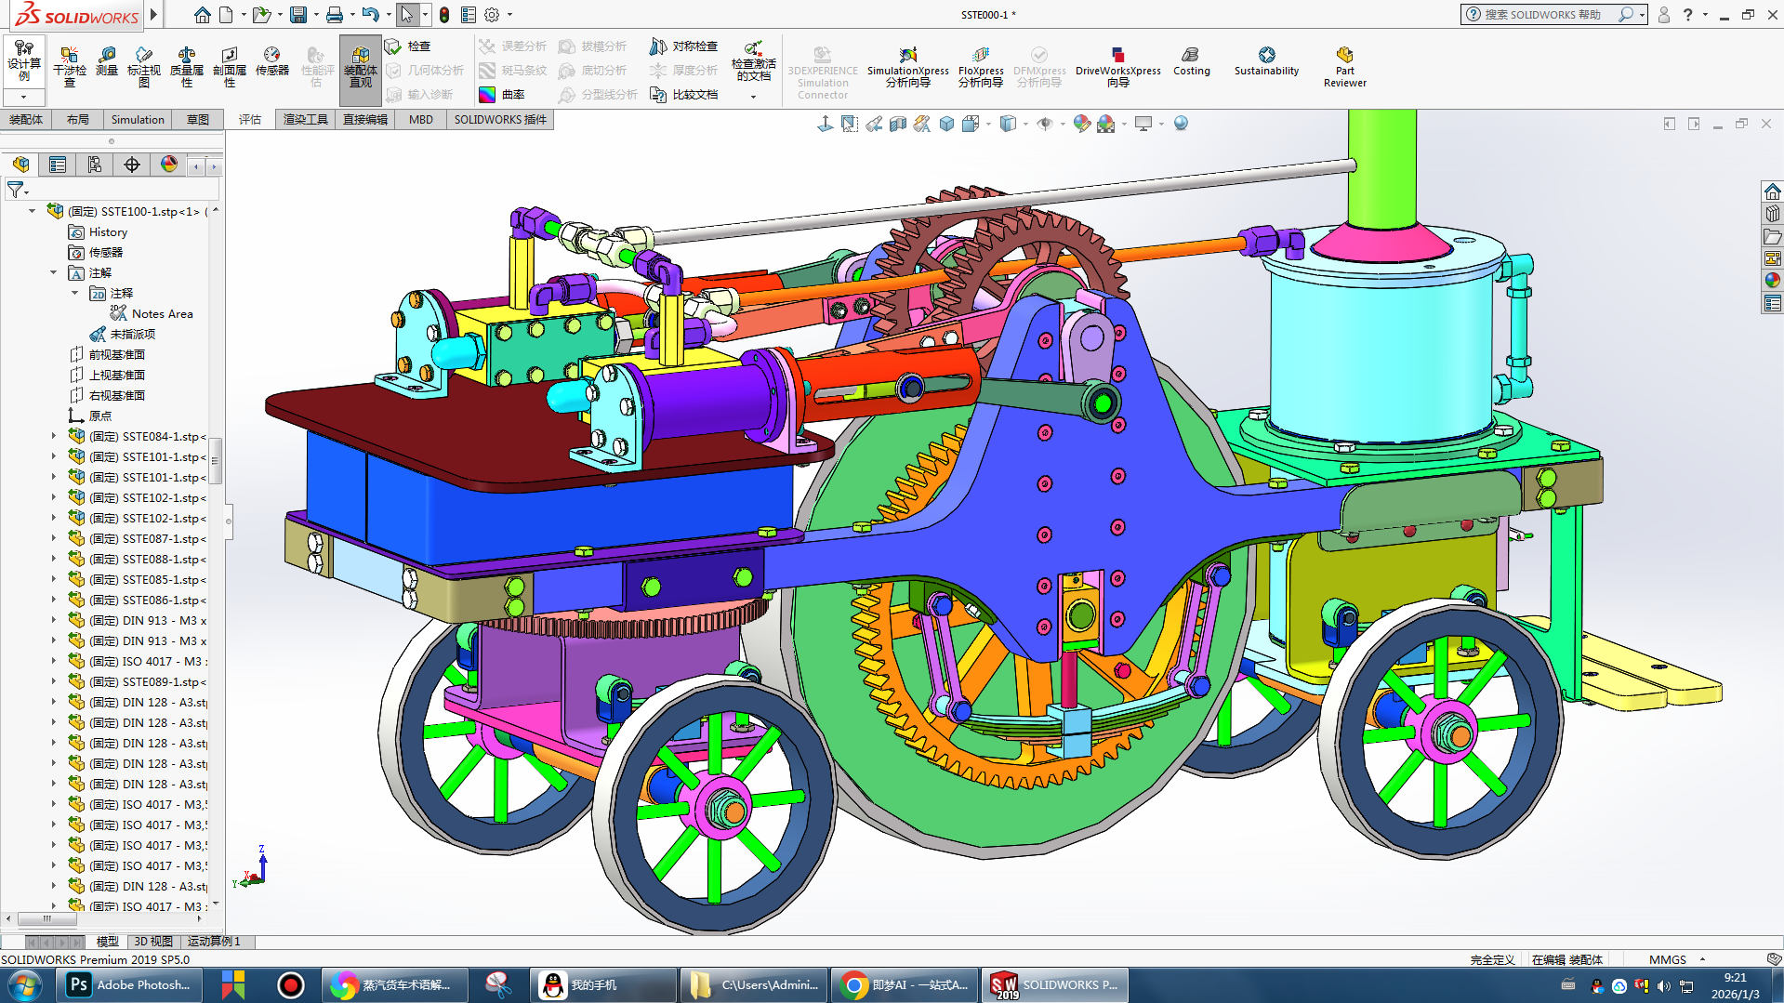The height and width of the screenshot is (1003, 1784).
Task: Open the Simulation ribbon tab
Action: (138, 119)
